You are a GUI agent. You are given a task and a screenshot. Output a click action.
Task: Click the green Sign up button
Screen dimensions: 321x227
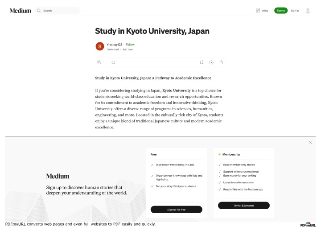tap(281, 10)
